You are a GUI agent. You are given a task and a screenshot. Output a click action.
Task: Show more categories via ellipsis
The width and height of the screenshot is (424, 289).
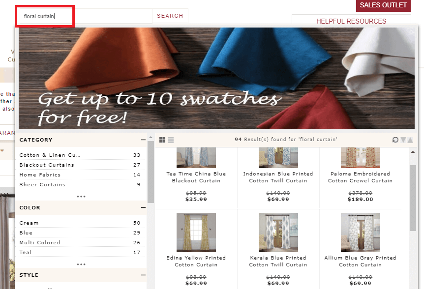coord(81,196)
